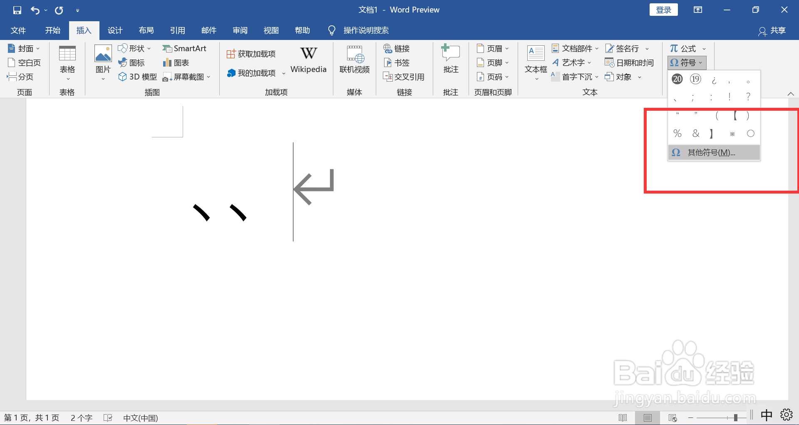Click the 登录 sign-in button
Image resolution: width=799 pixels, height=425 pixels.
tap(664, 9)
